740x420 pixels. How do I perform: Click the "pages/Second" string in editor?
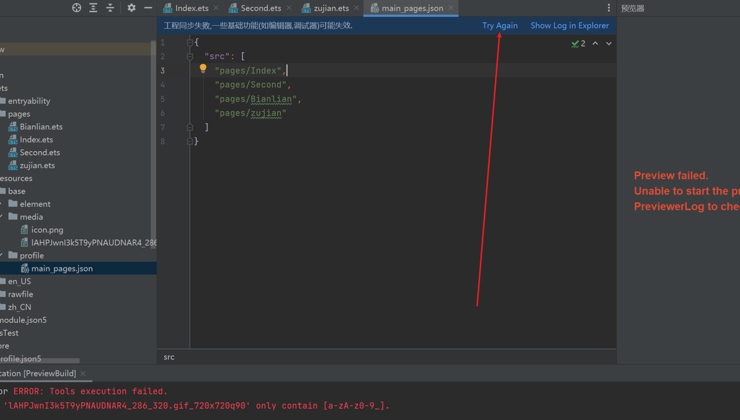click(250, 84)
